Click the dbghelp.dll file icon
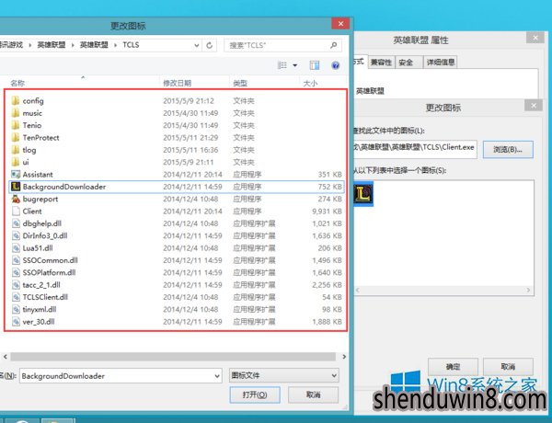This screenshot has width=552, height=423. click(x=16, y=223)
